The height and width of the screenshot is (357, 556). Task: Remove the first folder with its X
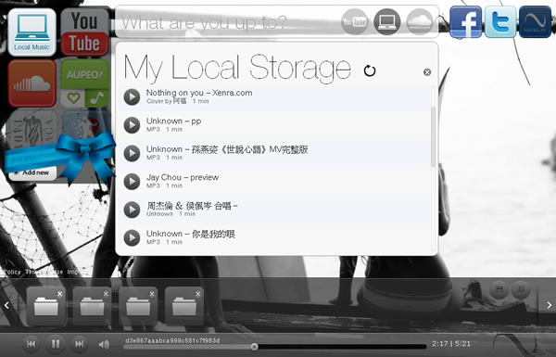click(59, 294)
